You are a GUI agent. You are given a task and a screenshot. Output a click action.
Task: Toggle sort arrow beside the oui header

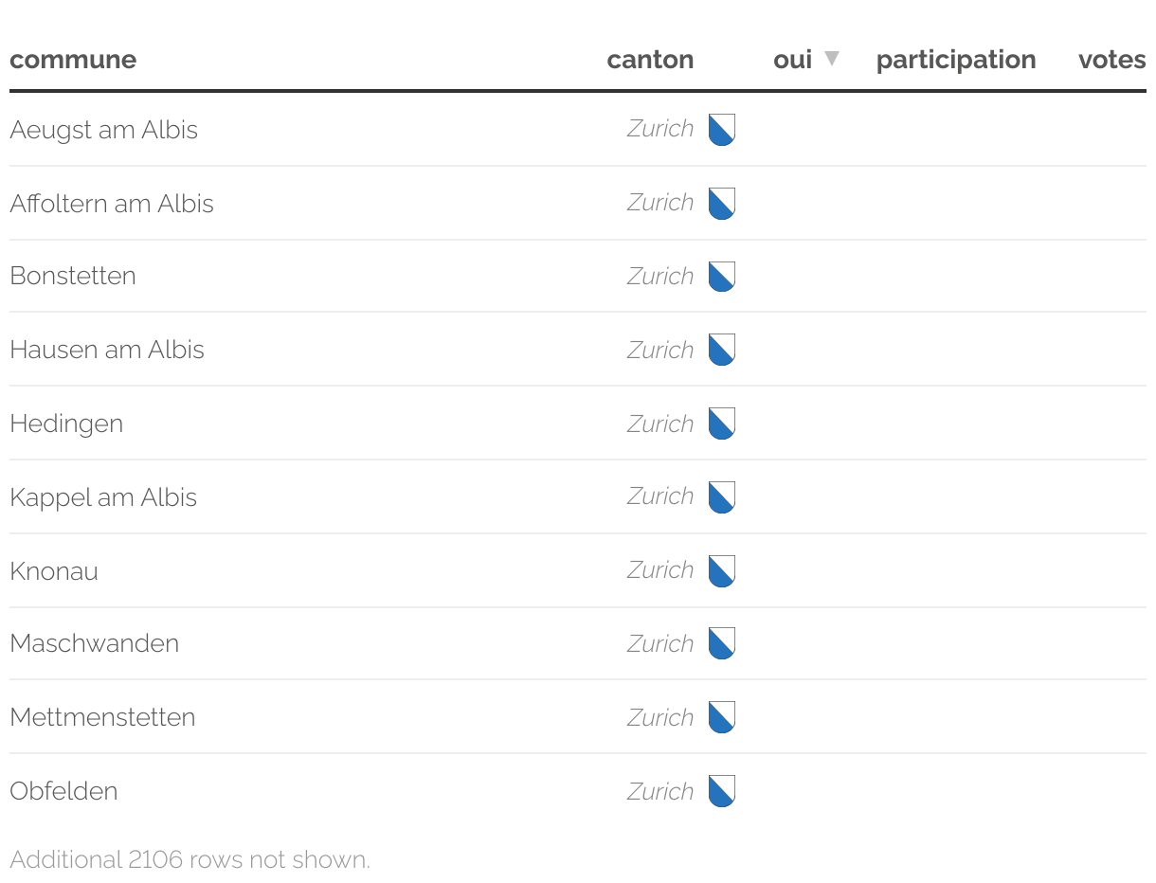coord(831,59)
